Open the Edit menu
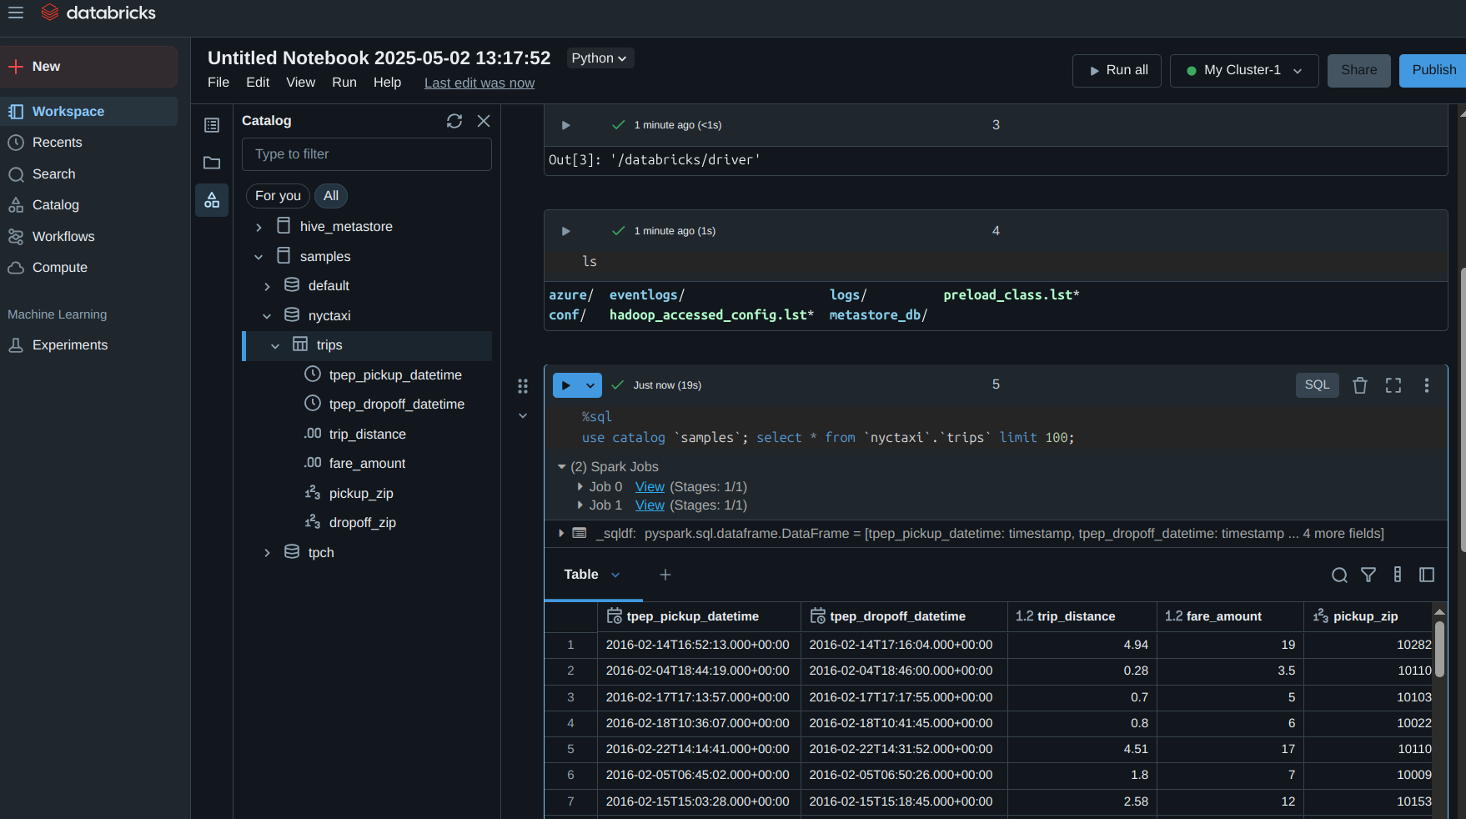 point(258,83)
